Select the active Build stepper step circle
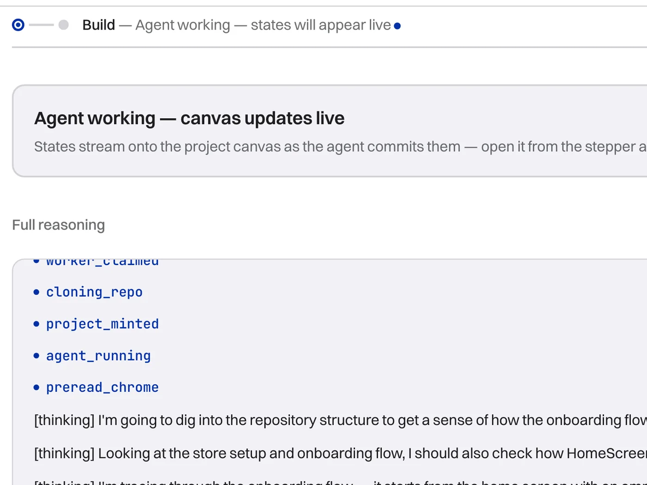 (18, 25)
